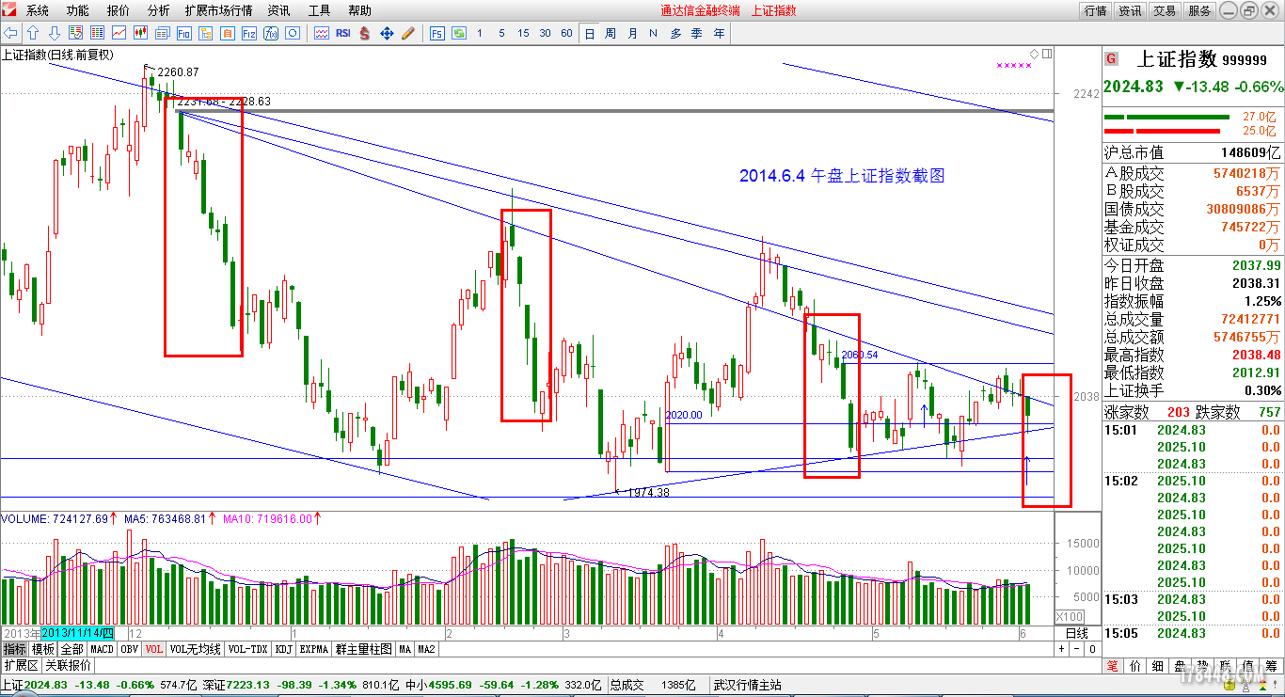Open the 分析 menu

pyautogui.click(x=159, y=10)
